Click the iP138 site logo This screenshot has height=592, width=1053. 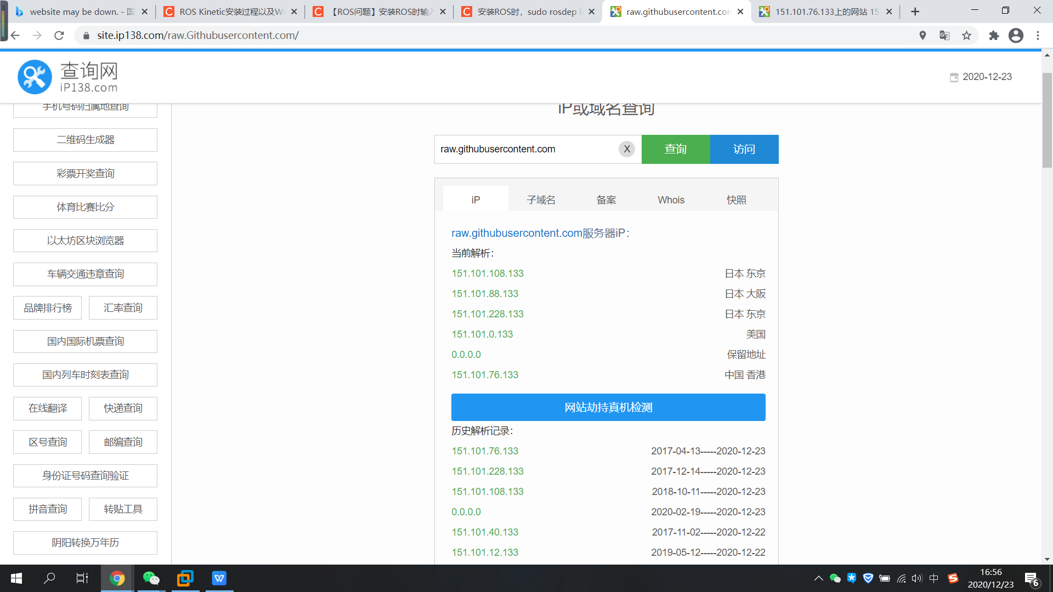67,77
